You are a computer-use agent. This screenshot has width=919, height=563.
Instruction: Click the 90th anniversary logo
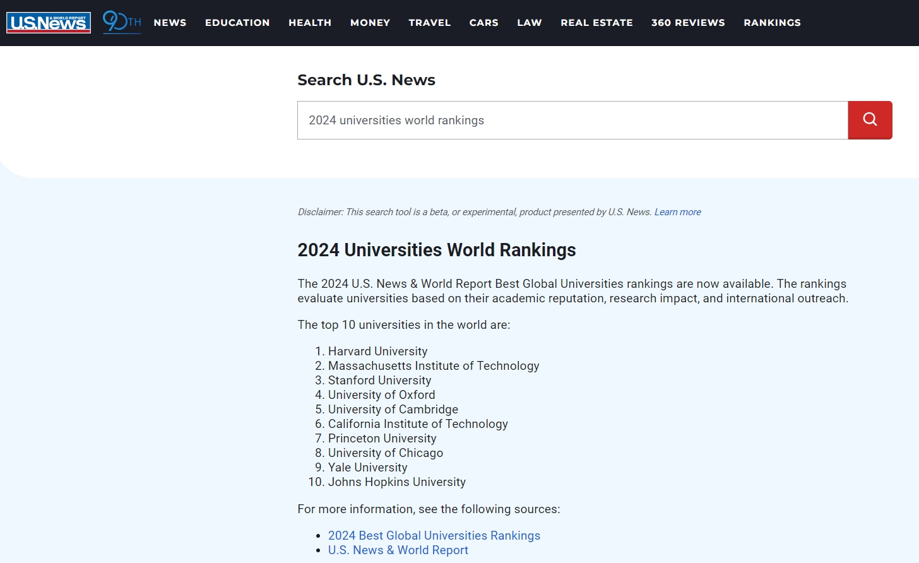pos(122,22)
